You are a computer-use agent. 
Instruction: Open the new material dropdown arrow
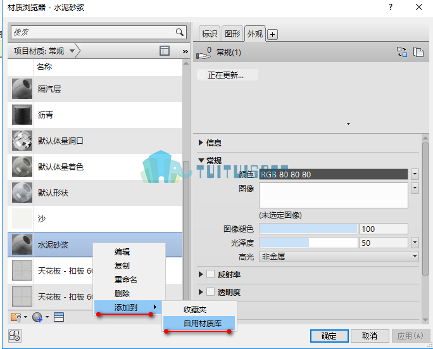pos(47,317)
